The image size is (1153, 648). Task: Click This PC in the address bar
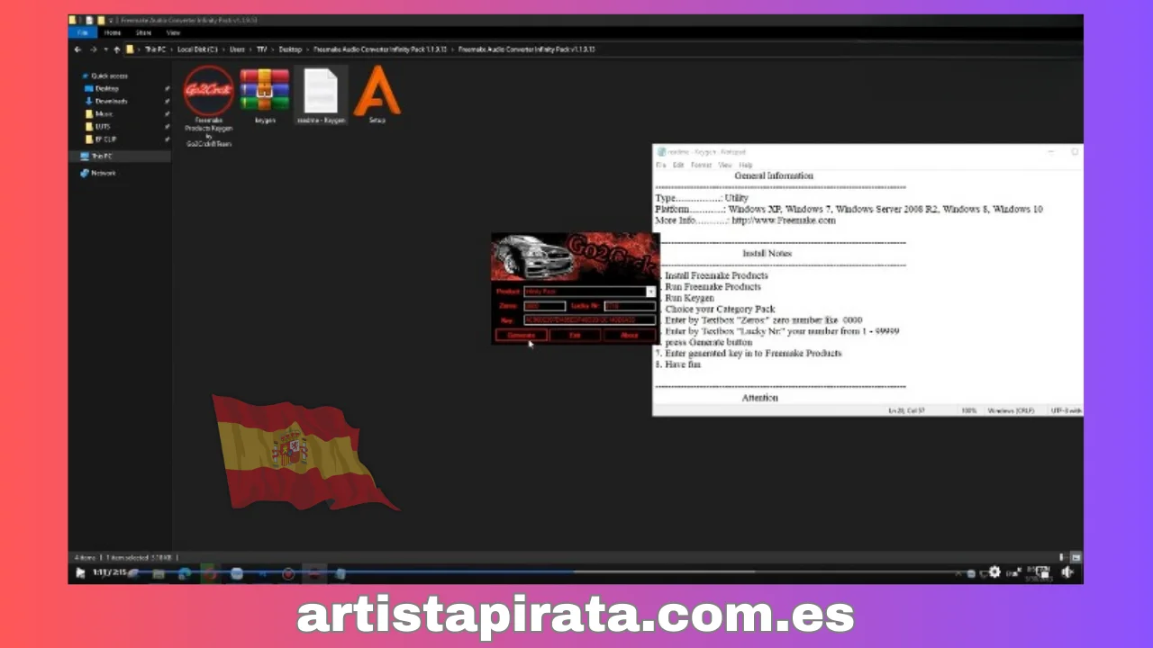point(156,49)
